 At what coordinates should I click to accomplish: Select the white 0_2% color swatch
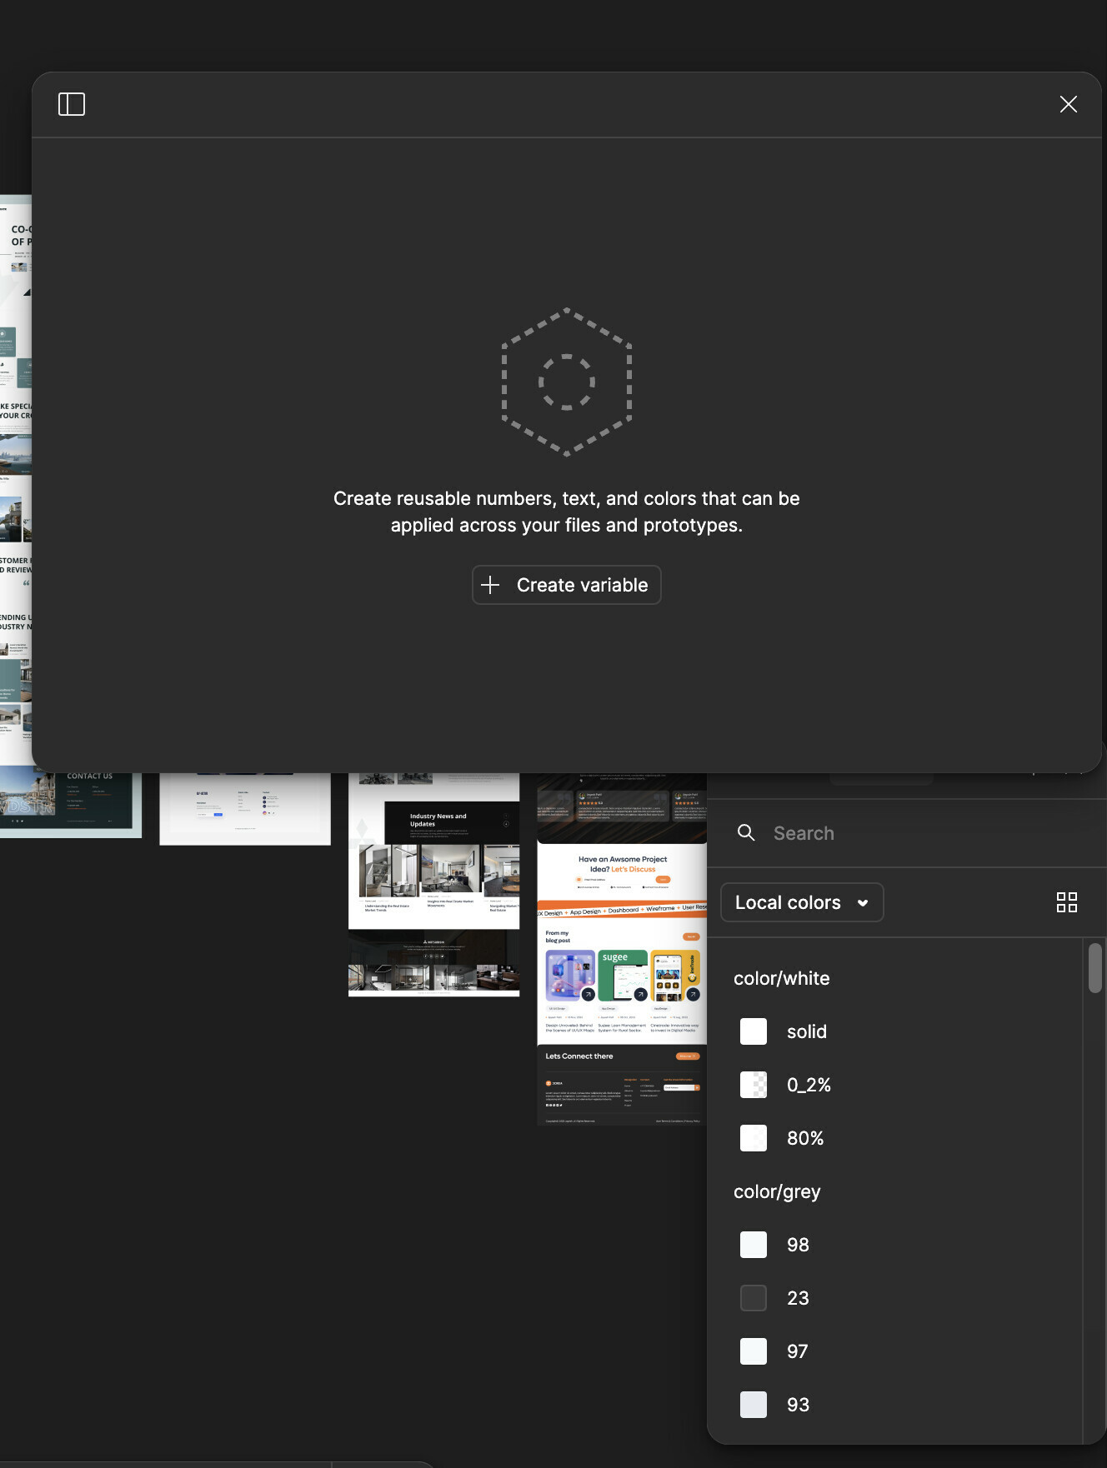(754, 1085)
